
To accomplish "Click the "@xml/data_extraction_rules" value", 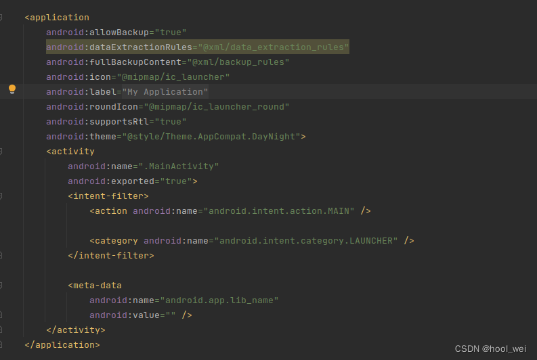I will [274, 47].
